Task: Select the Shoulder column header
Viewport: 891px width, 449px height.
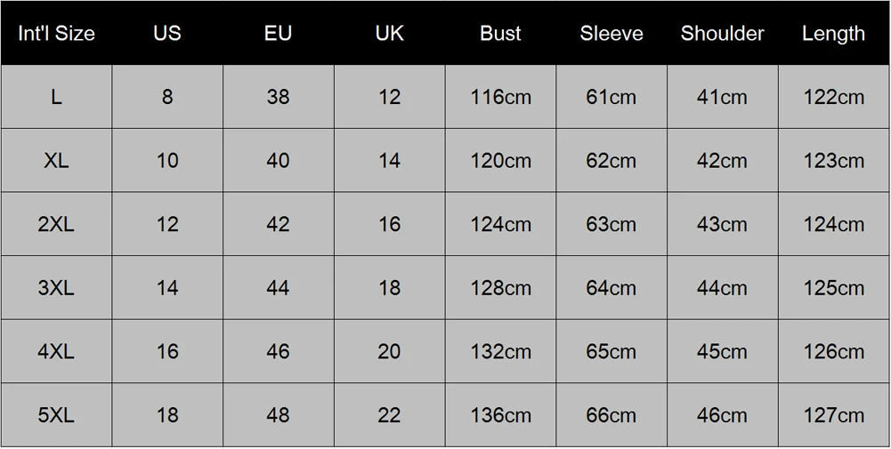Action: (722, 34)
